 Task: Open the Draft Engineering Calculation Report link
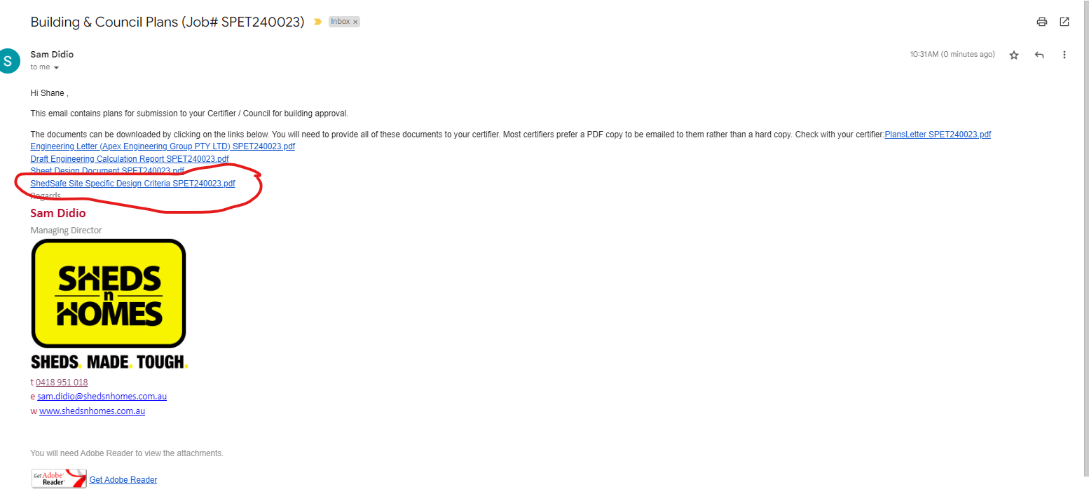point(130,159)
